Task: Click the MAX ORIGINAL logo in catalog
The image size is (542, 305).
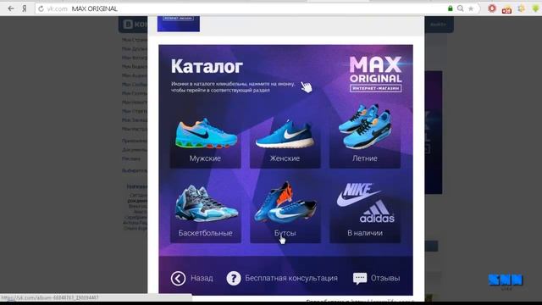Action: pos(376,74)
